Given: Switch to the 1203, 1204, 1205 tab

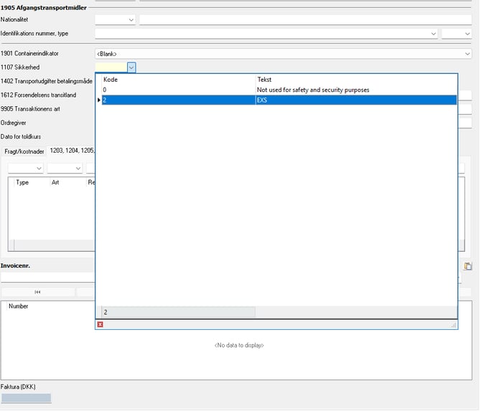Looking at the screenshot, I should point(72,151).
